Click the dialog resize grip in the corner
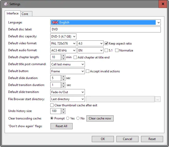This screenshot has height=147, width=169. tap(165, 144)
